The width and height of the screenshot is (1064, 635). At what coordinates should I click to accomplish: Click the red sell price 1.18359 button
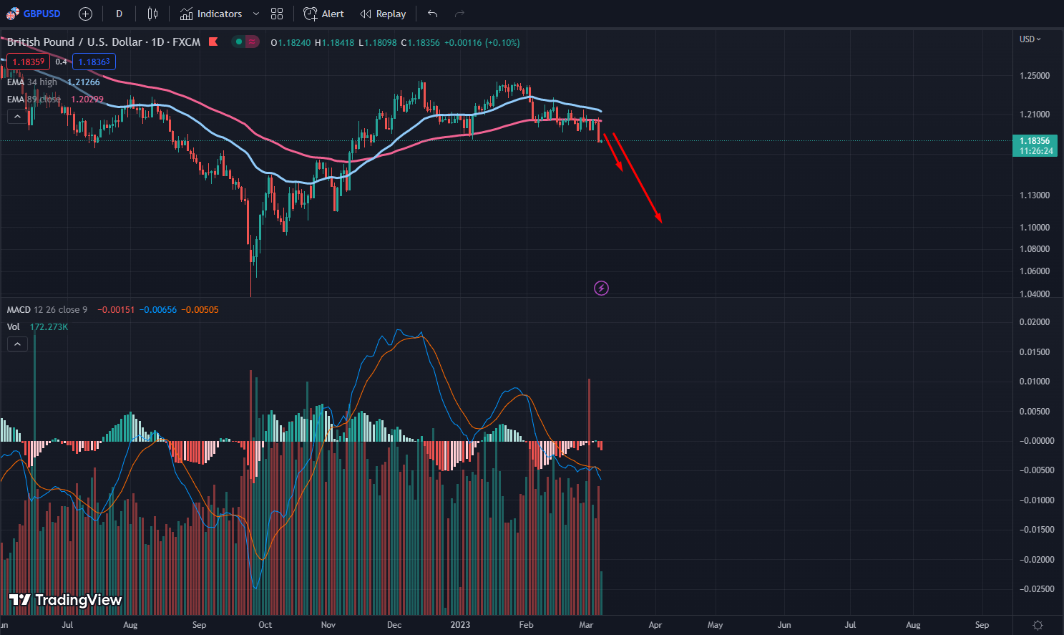tap(29, 62)
